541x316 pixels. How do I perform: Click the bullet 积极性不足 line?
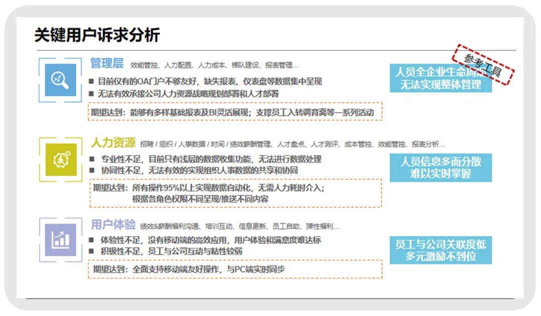click(x=166, y=251)
